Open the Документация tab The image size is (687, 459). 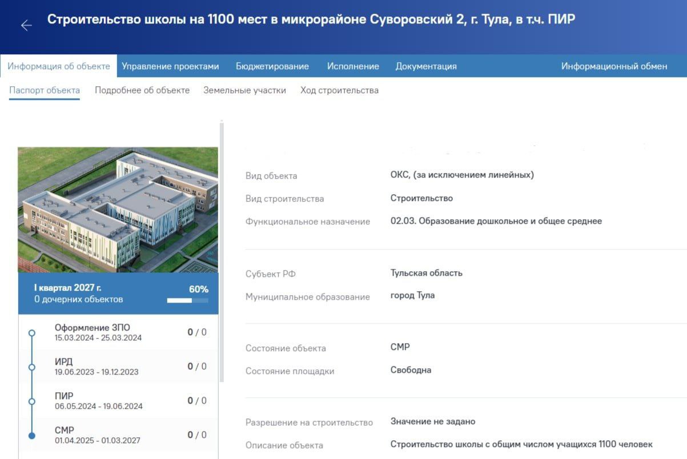pyautogui.click(x=426, y=66)
